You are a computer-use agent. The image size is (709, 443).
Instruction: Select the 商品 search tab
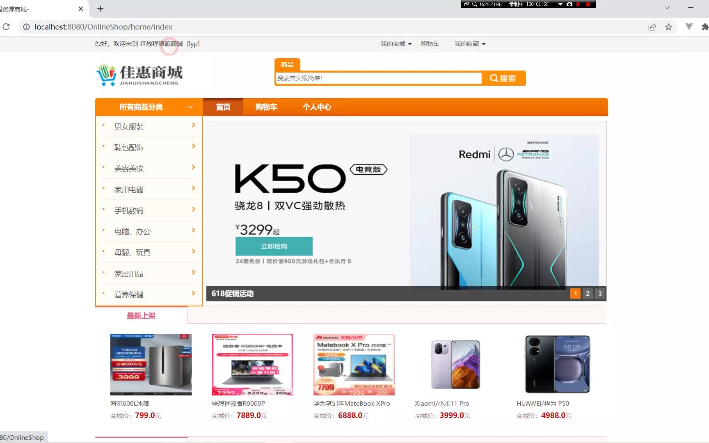click(287, 65)
